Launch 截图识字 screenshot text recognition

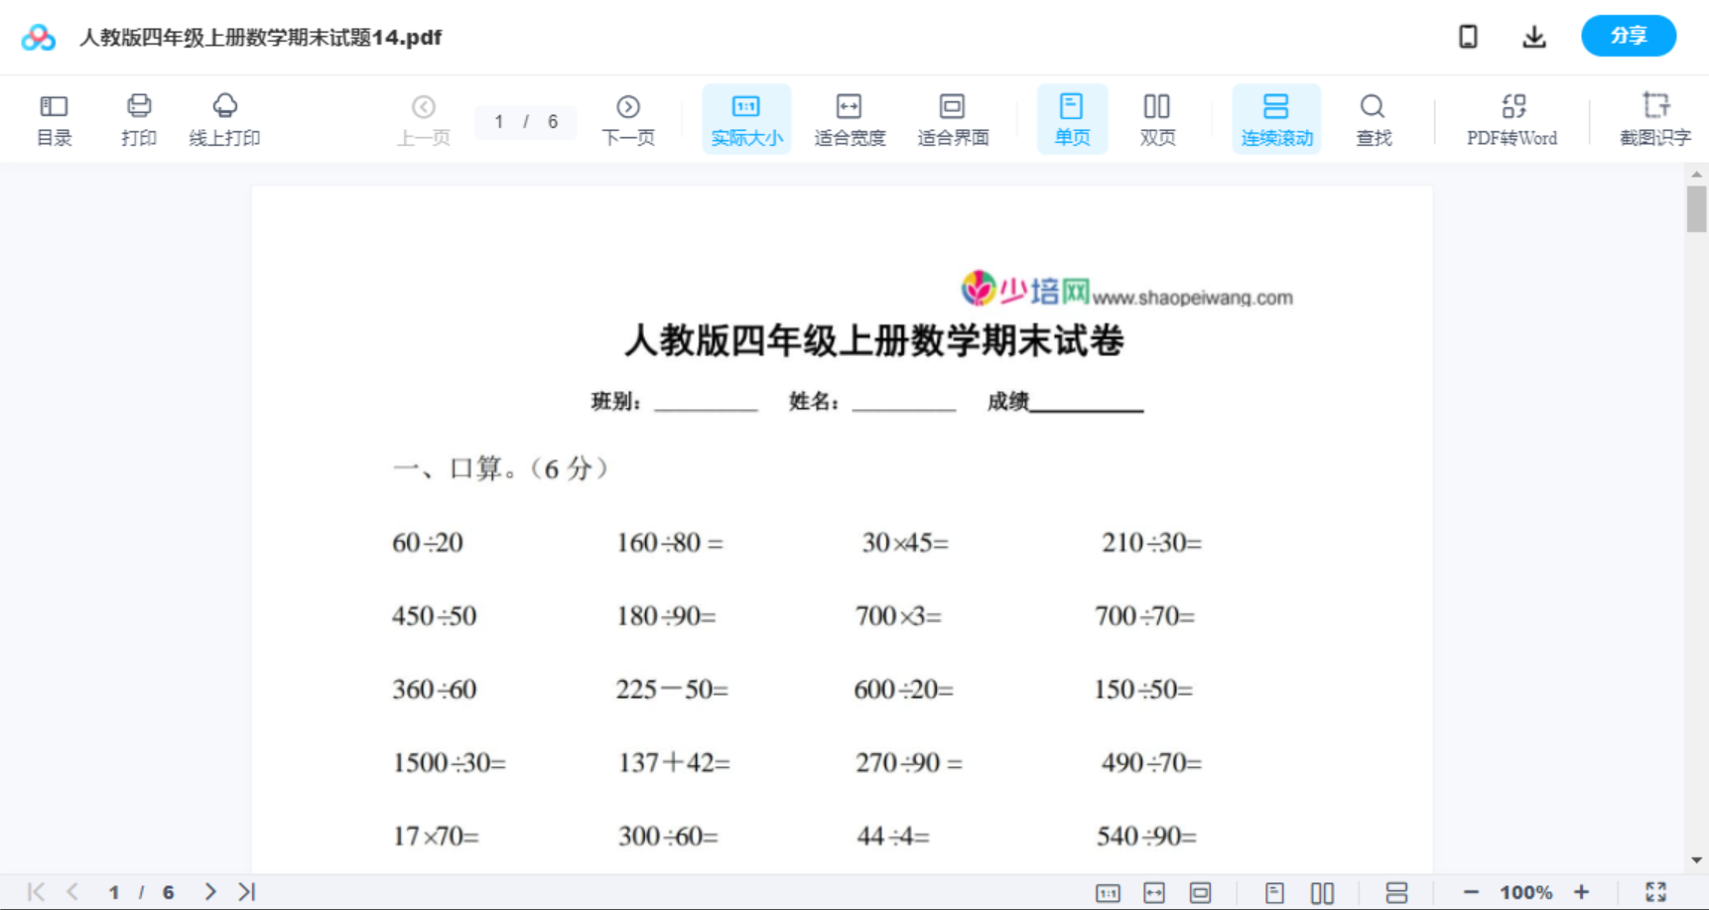click(1654, 118)
